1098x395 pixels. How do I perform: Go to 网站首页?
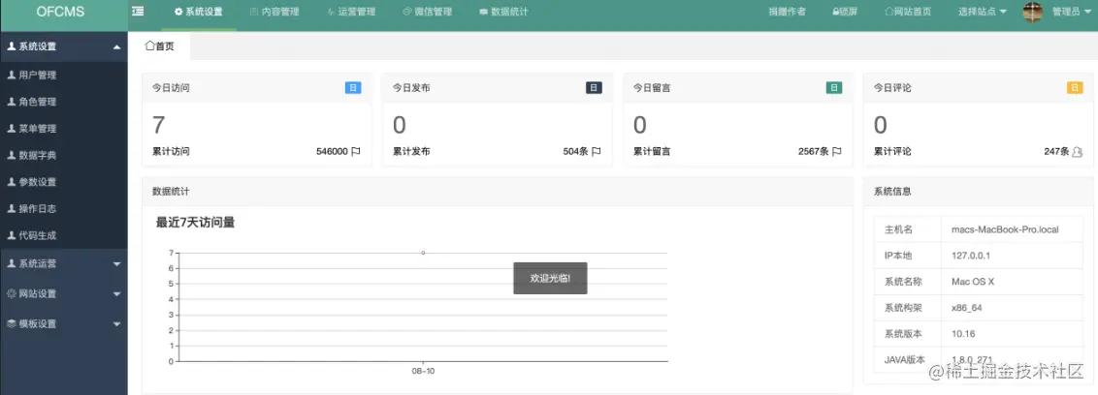point(908,12)
